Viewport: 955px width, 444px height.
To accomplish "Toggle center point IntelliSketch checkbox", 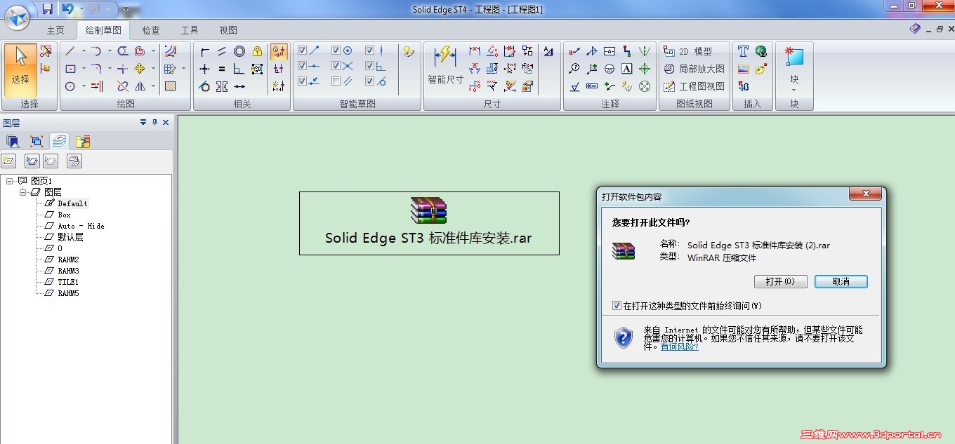I will [x=336, y=51].
